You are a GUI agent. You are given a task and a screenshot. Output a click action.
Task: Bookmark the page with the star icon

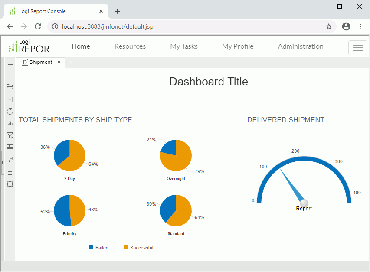click(x=328, y=26)
